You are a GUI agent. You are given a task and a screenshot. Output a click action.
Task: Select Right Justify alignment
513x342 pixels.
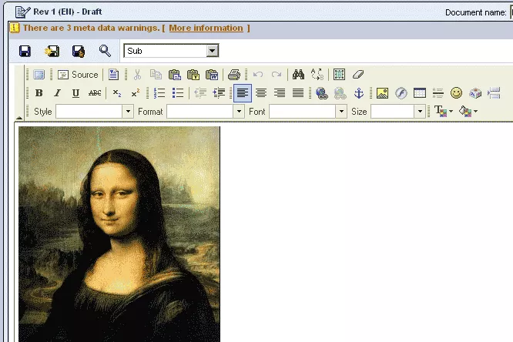point(280,93)
